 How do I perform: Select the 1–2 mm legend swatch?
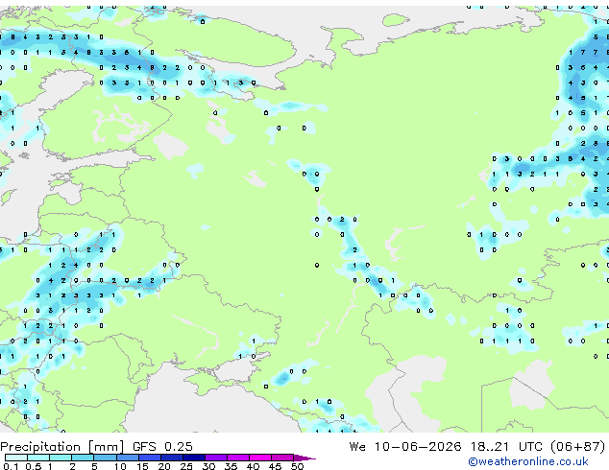61,458
